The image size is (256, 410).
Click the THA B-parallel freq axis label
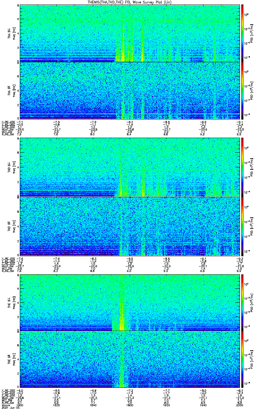point(14,91)
